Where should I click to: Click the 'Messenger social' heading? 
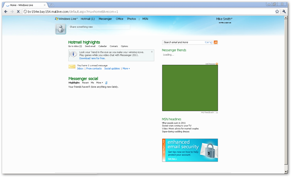pyautogui.click(x=83, y=78)
